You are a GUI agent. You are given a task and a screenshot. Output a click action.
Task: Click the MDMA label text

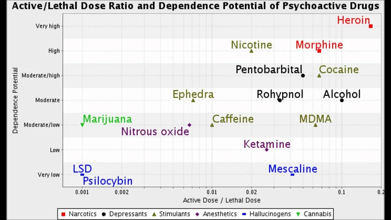pos(315,119)
